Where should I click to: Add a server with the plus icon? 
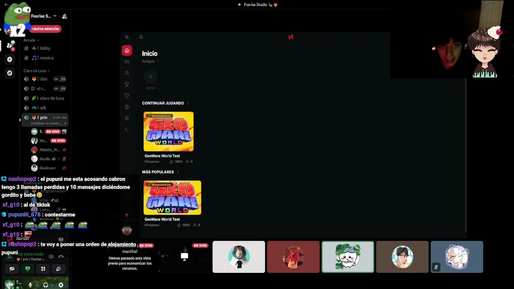(x=10, y=59)
